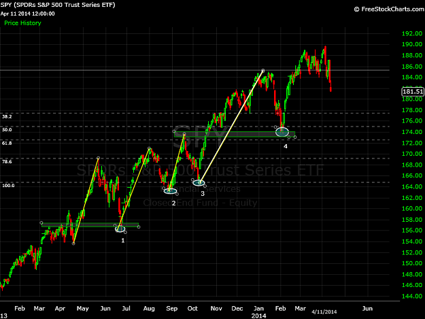Click the 154.00 price axis label
425x319 pixels.
411,241
